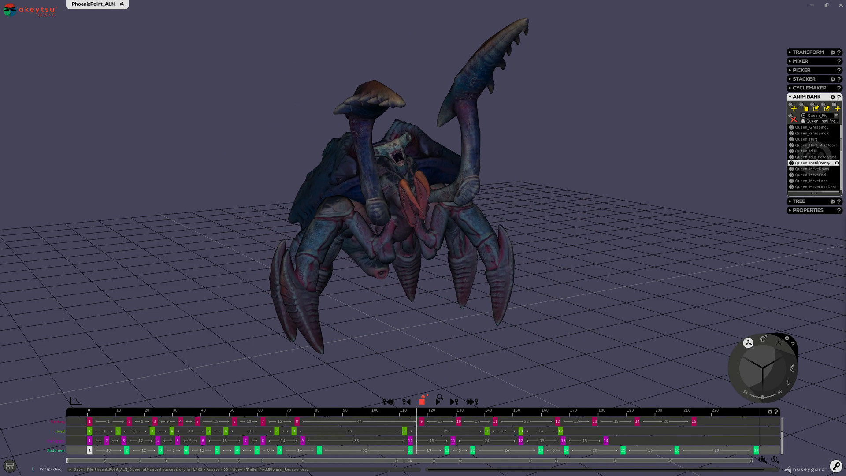Image resolution: width=846 pixels, height=476 pixels.
Task: Open the Anim Bank settings gear
Action: pyautogui.click(x=832, y=97)
